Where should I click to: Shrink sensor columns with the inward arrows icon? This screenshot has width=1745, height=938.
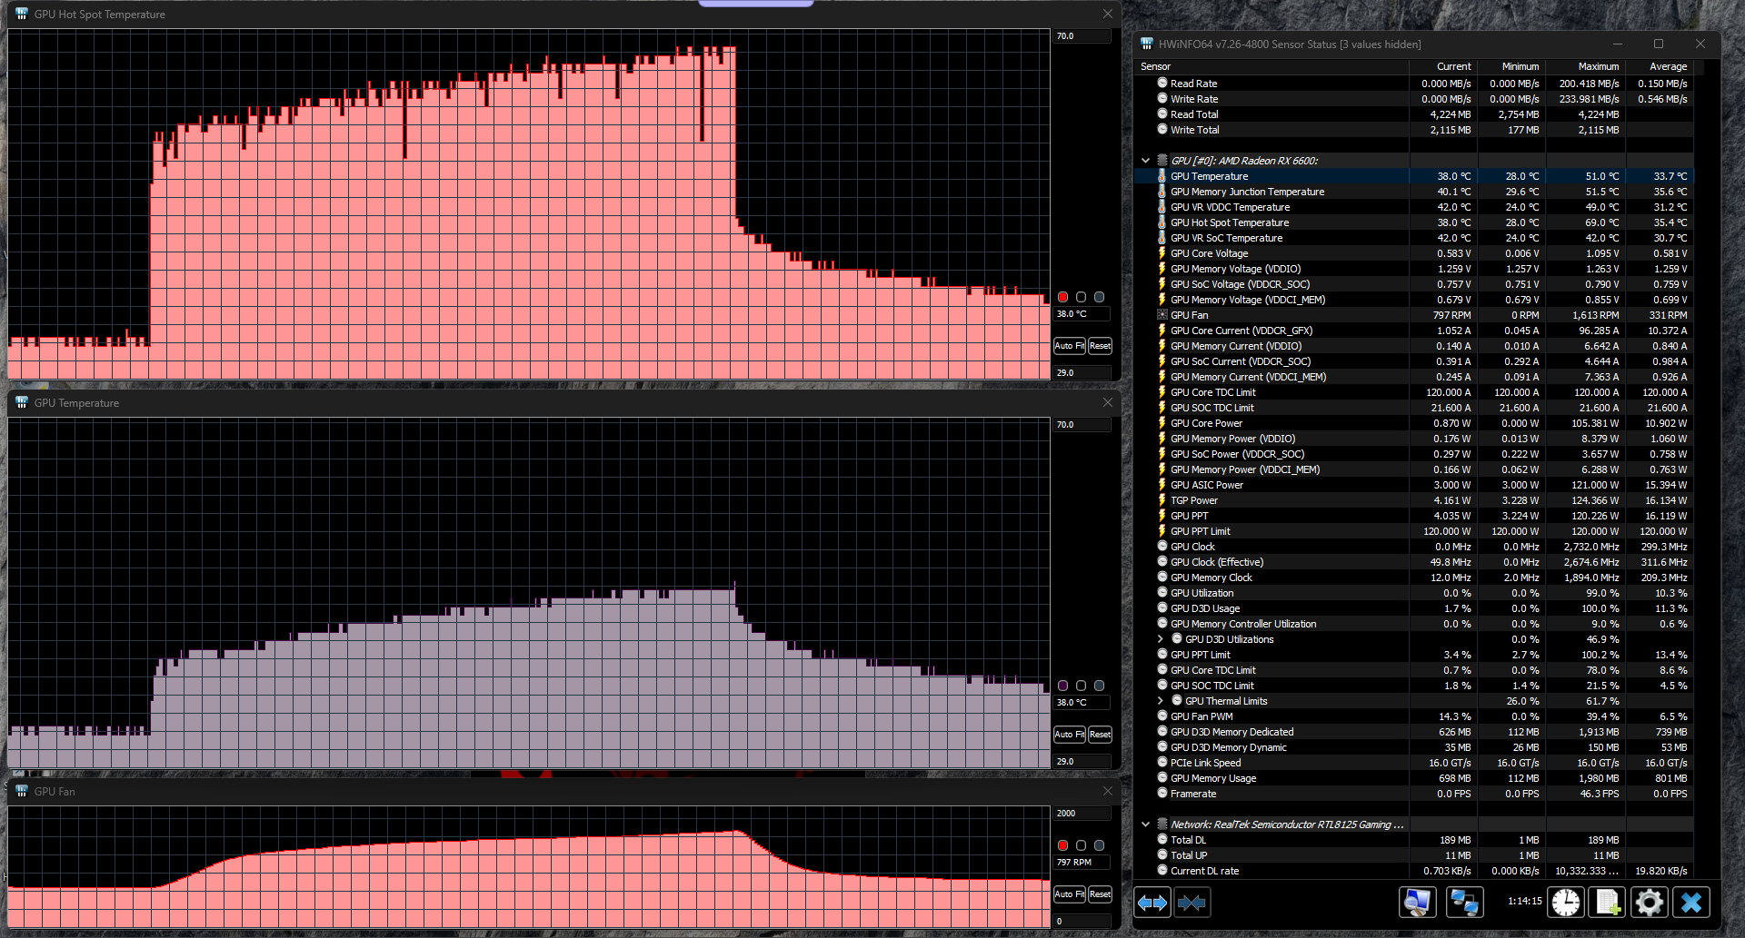pyautogui.click(x=1192, y=903)
